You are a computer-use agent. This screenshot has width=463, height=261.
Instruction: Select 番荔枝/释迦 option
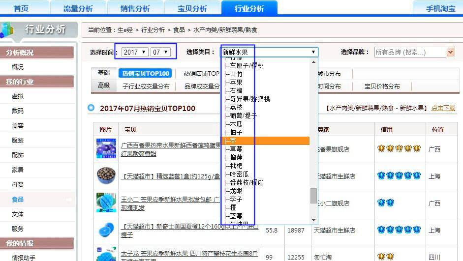click(266, 182)
